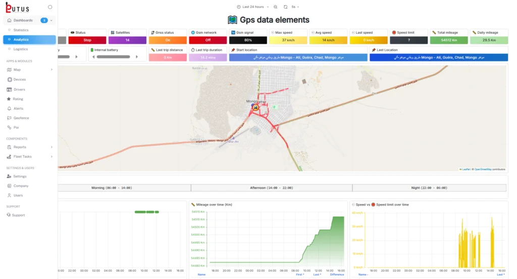This screenshot has height=279, width=517.
Task: Open Drivers via its sidebar icon
Action: 9,90
